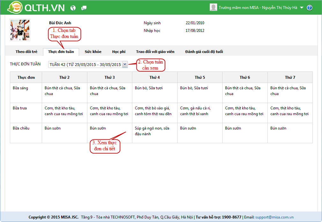This screenshot has width=322, height=222.
Task: Click Thứ 6 afternoon Bún sườn cell
Action: (245, 133)
